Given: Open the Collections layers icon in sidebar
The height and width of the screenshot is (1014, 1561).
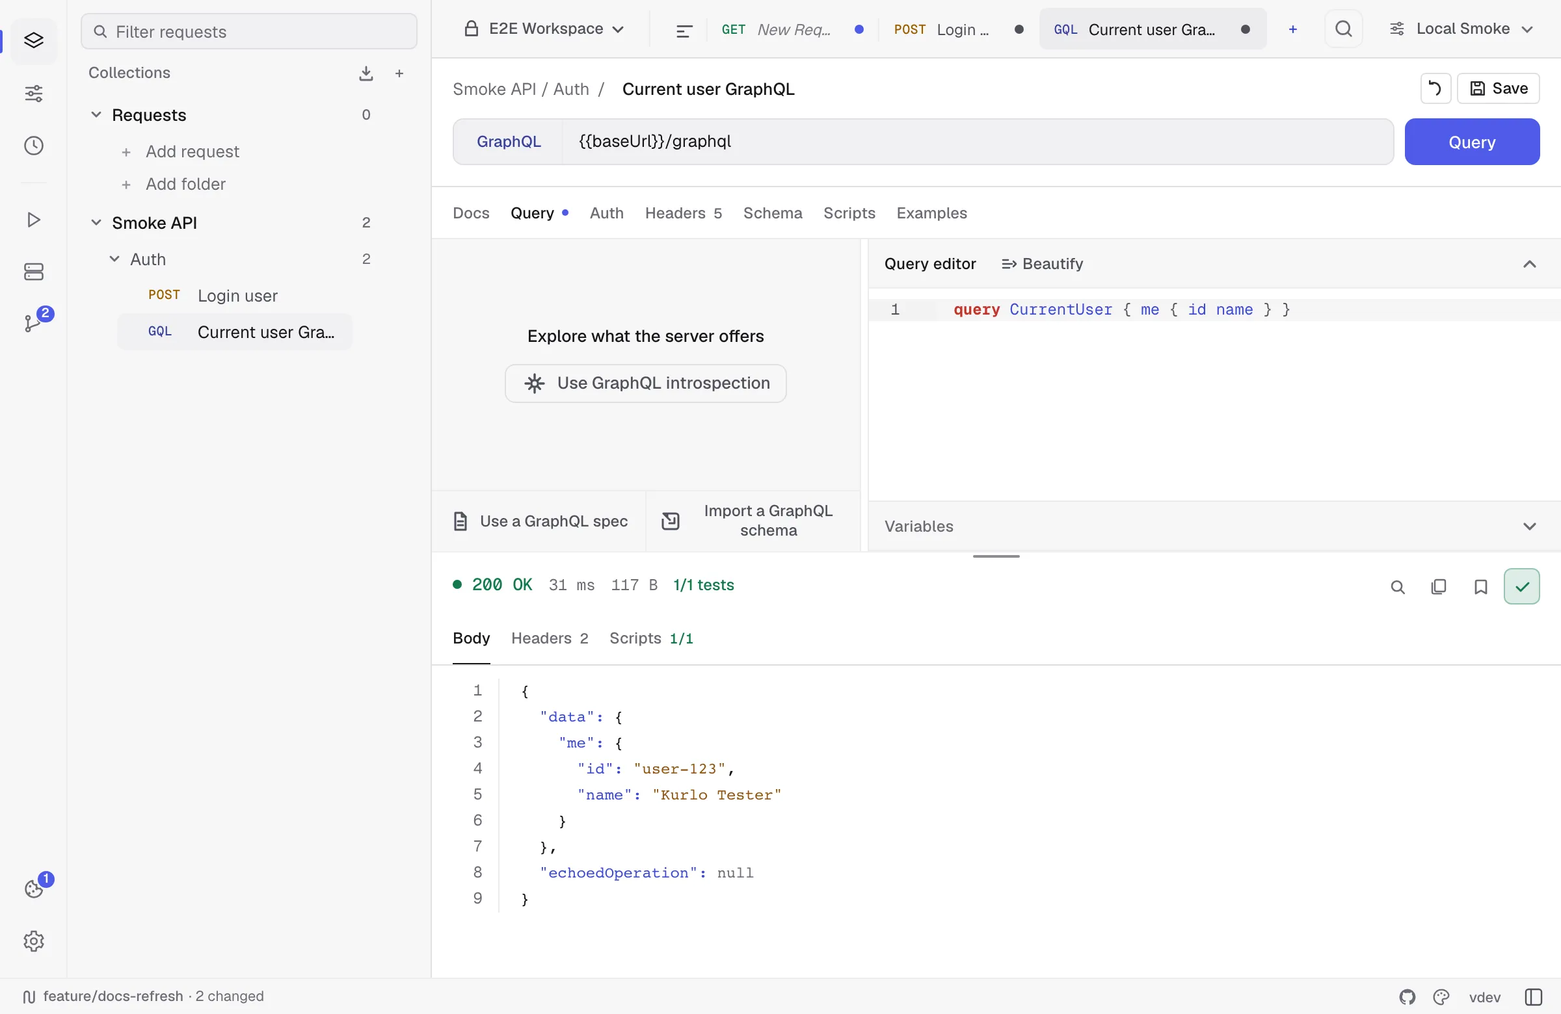Looking at the screenshot, I should [33, 41].
